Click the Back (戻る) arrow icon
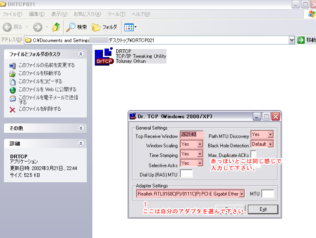Image resolution: width=316 pixels, height=238 pixels. coord(7,27)
